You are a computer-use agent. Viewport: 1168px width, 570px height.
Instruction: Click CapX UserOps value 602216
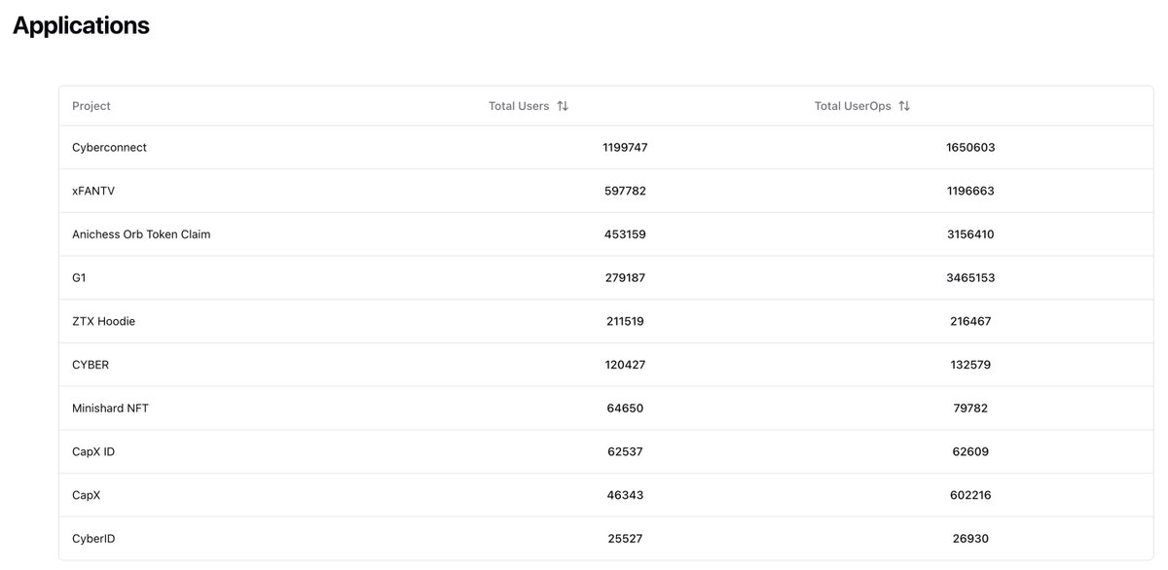970,495
